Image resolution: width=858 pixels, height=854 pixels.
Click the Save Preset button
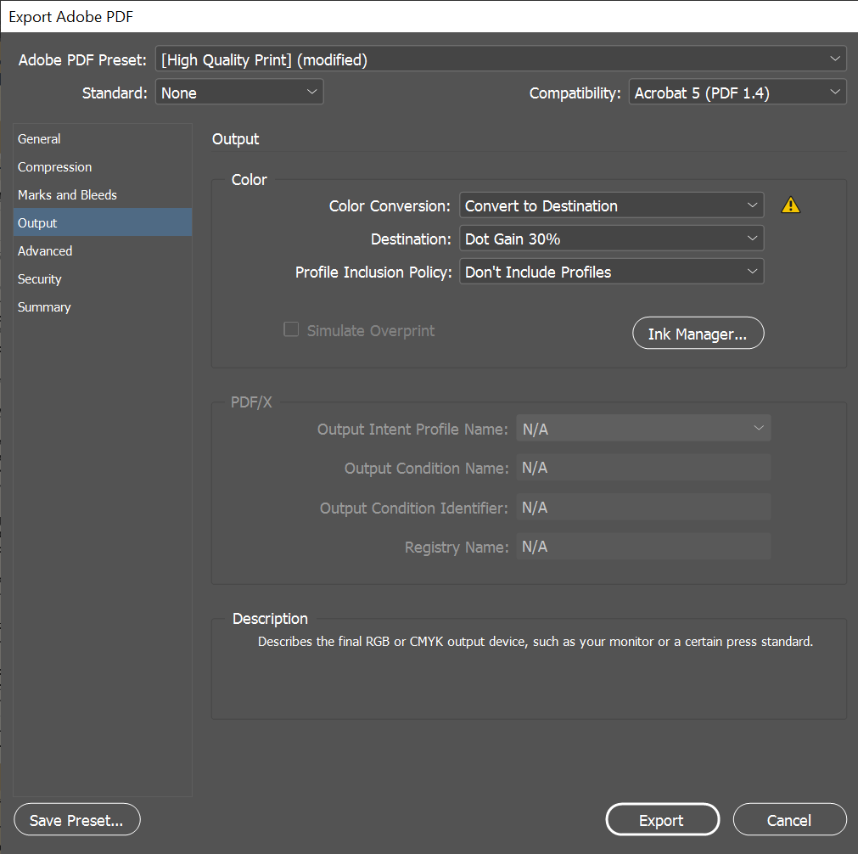click(77, 819)
